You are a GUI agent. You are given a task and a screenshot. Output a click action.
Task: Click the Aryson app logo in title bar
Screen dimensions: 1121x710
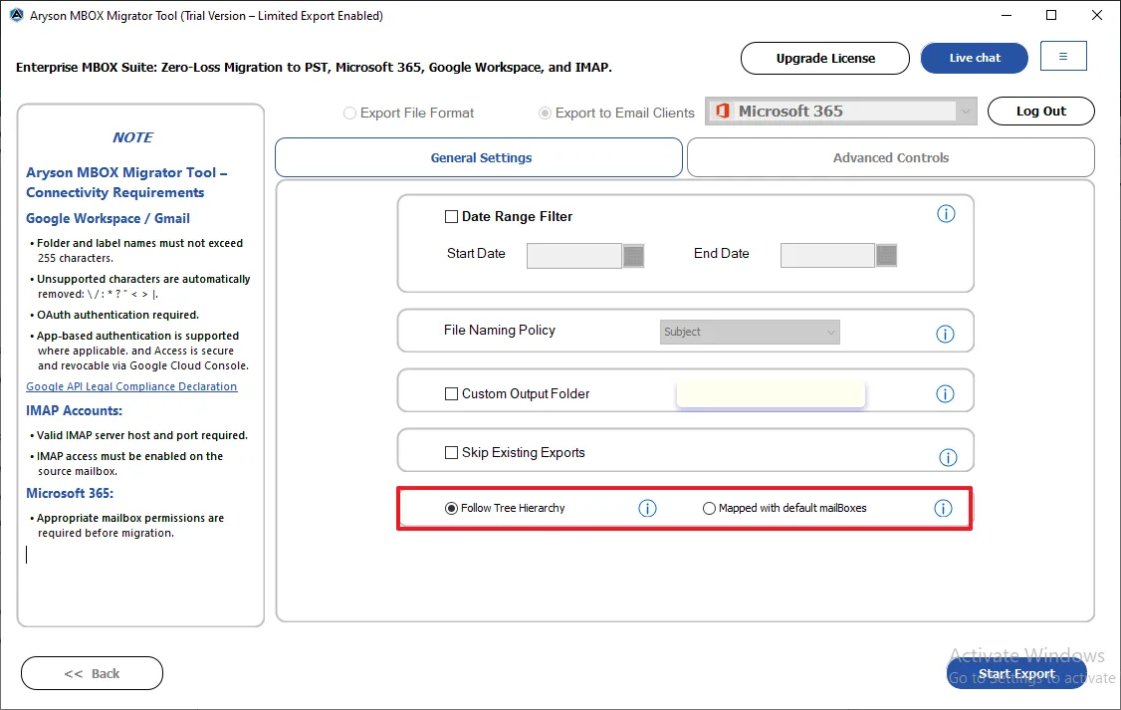17,15
